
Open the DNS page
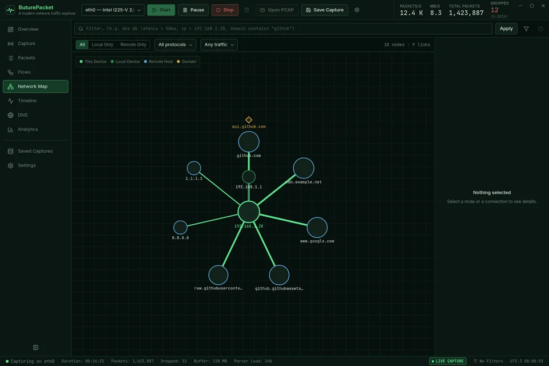tap(35, 115)
